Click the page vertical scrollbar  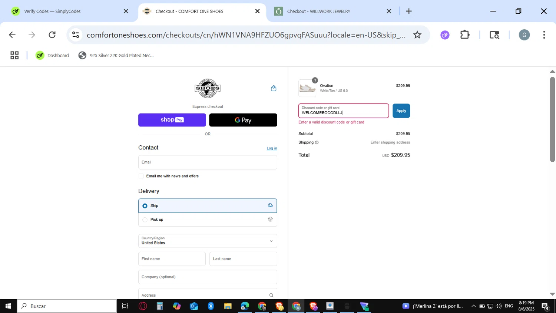(552, 119)
